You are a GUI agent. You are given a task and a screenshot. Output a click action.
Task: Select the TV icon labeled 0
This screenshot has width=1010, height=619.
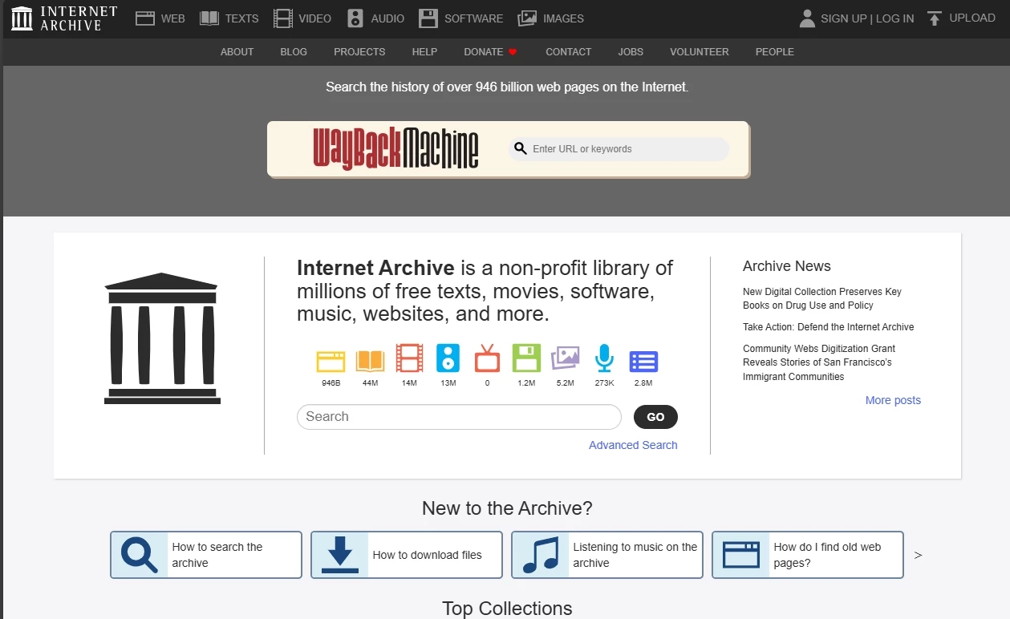pos(487,358)
